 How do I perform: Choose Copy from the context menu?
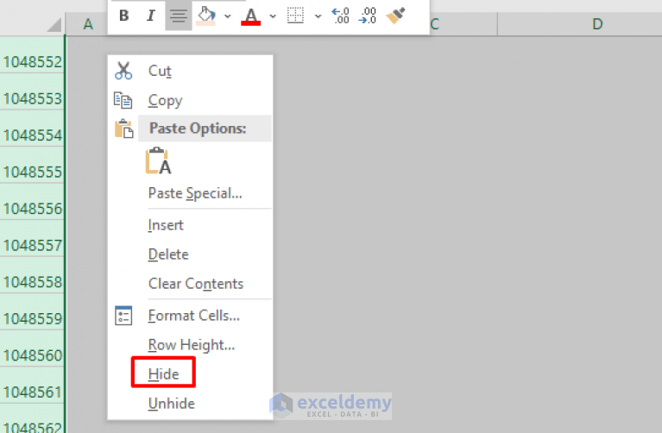coord(190,100)
